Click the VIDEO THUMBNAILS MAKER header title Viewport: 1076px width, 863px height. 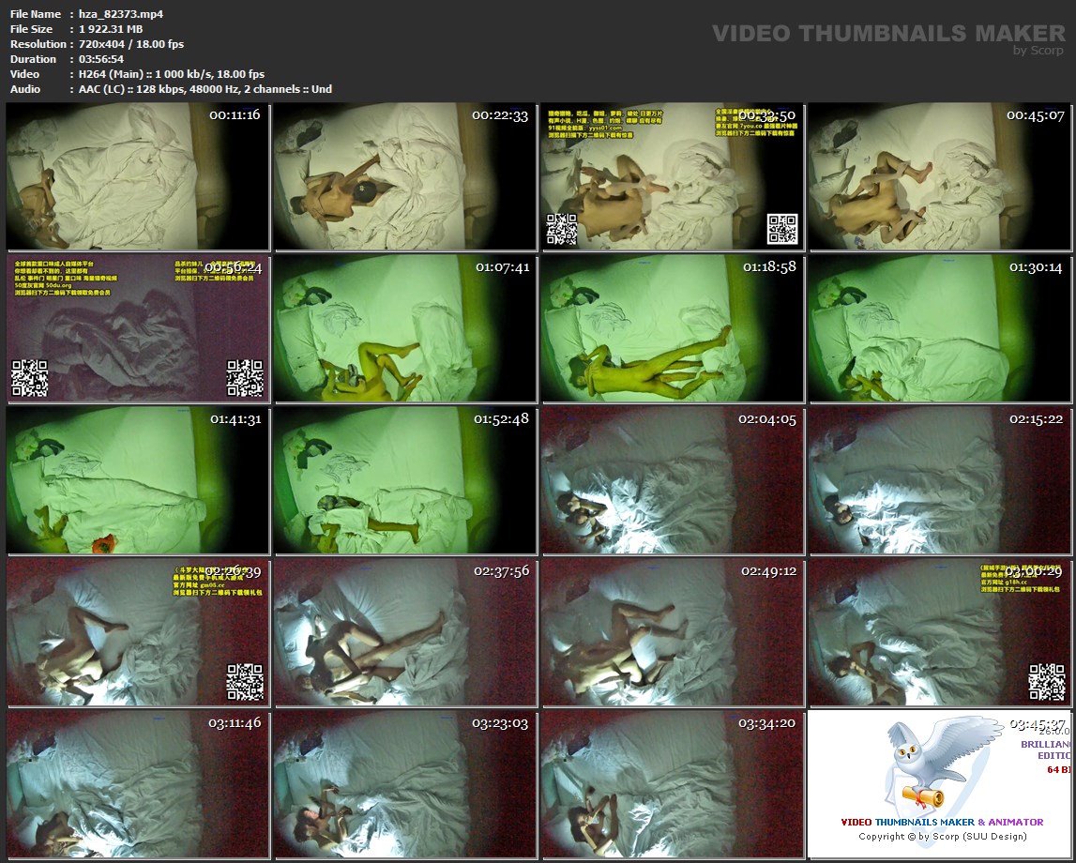(888, 33)
